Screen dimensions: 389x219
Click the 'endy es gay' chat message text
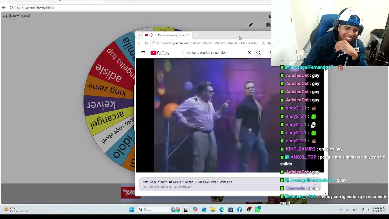coord(331,149)
